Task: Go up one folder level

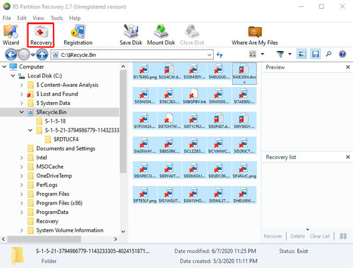Action: click(42, 55)
